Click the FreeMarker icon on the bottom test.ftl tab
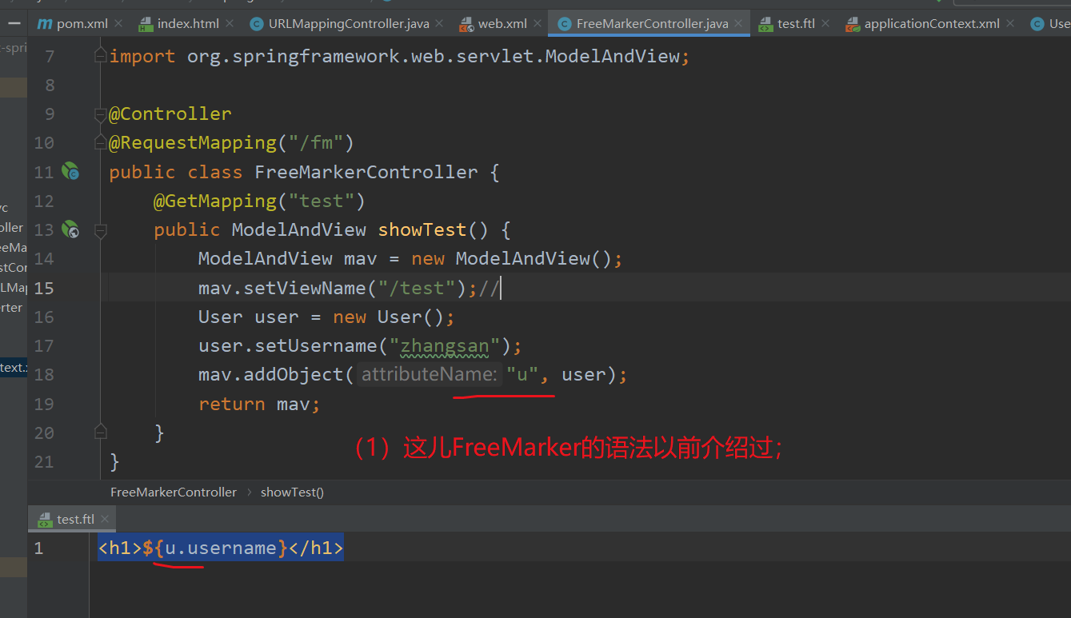 46,519
